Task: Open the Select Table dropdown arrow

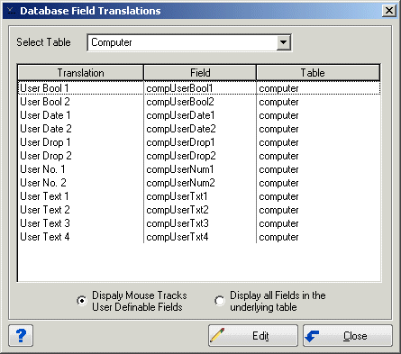Action: pyautogui.click(x=284, y=42)
